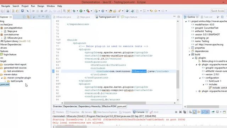Select login.feature in the Explorer tree
Viewport: 227px width, 128px height.
(10, 54)
